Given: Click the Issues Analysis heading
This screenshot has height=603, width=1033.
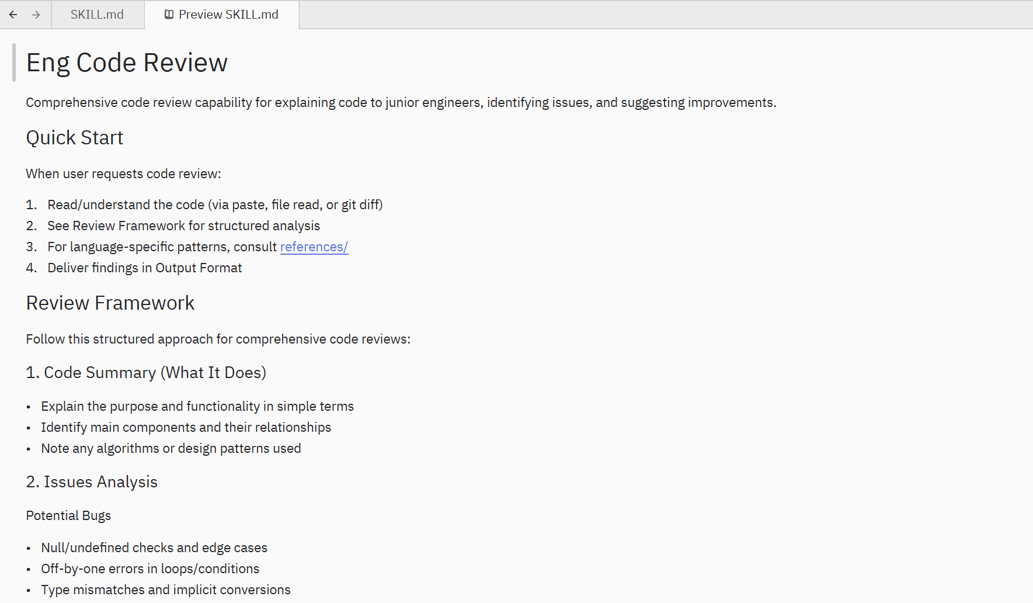Looking at the screenshot, I should coord(92,482).
